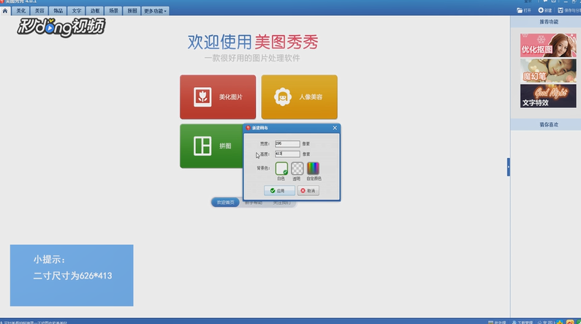The width and height of the screenshot is (581, 324).
Task: Click the 推荐功能 panel header
Action: 546,22
